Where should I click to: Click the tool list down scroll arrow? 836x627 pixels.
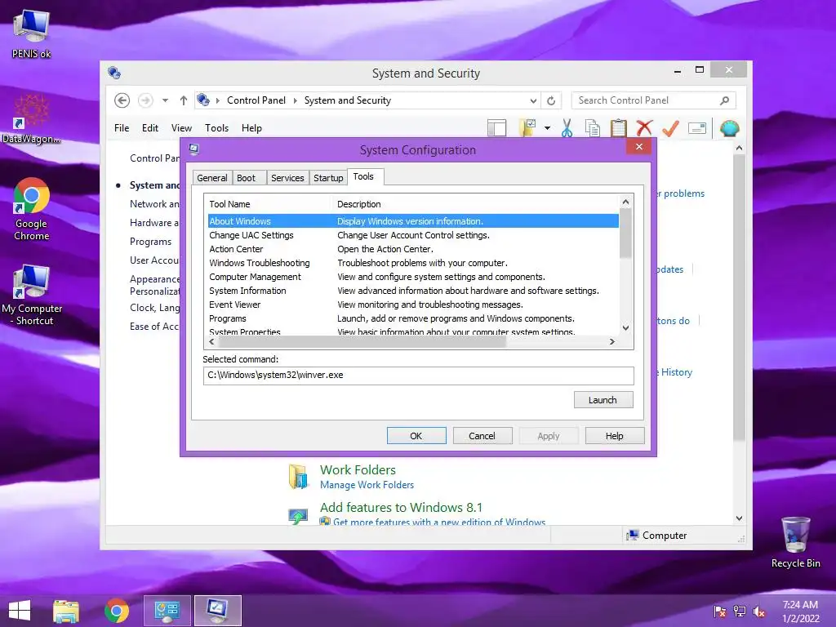pyautogui.click(x=626, y=328)
